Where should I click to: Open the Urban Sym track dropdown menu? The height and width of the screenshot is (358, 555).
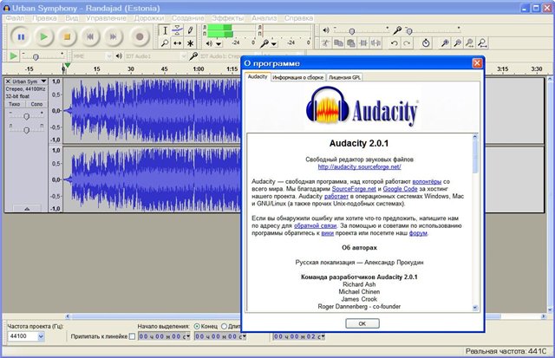pos(43,81)
